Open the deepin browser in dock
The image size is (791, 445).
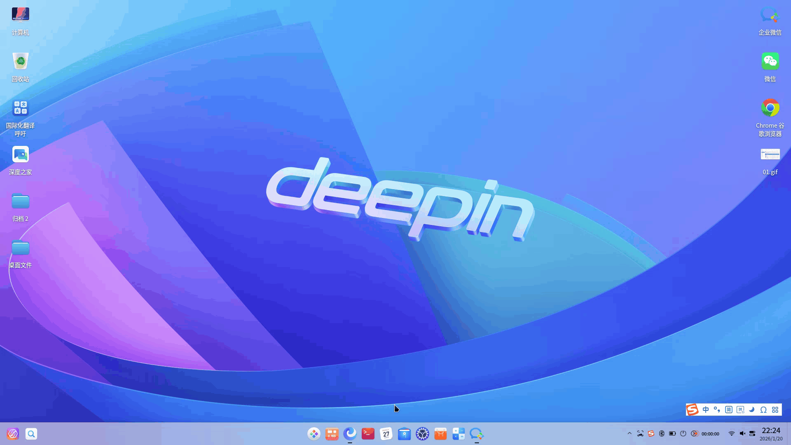click(350, 433)
